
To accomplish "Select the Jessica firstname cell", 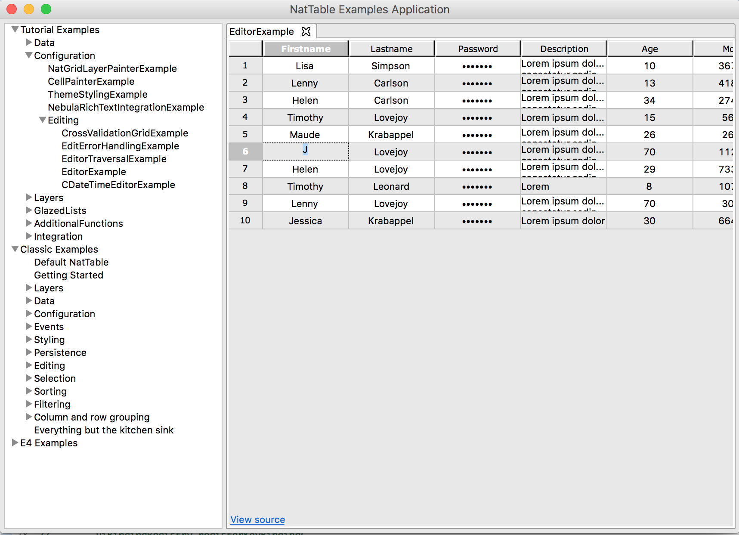I will (306, 220).
